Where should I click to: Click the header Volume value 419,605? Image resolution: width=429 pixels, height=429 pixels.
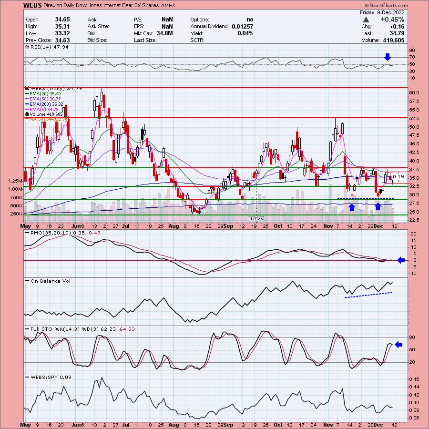(x=393, y=40)
